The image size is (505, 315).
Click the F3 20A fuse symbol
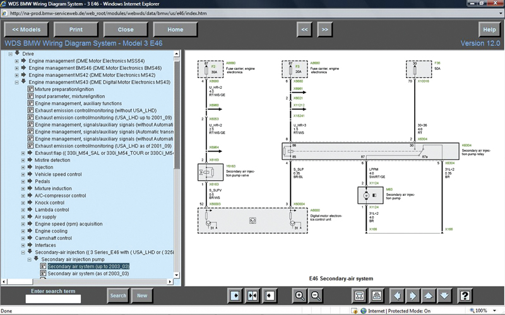[290, 69]
